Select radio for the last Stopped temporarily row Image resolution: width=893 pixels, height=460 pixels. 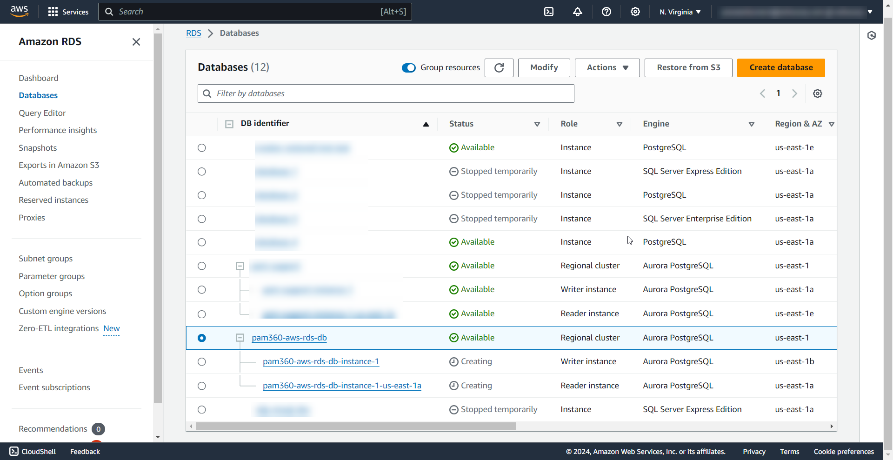202,410
